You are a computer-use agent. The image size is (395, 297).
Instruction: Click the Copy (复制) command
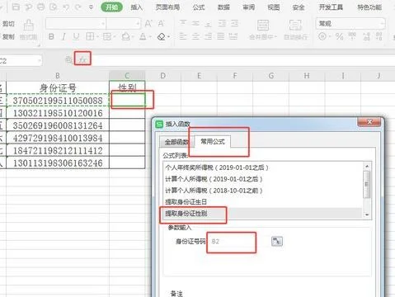8,36
